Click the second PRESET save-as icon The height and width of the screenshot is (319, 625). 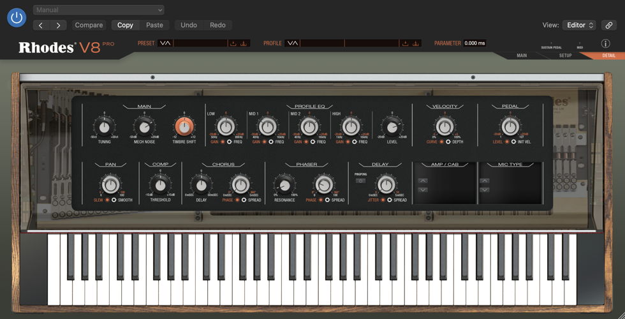coord(244,43)
